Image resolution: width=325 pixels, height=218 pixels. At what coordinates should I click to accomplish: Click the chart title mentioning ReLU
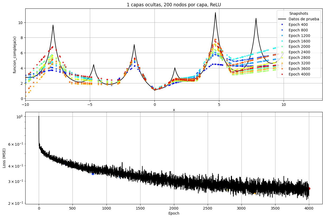coord(174,5)
